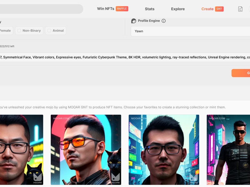Image resolution: width=250 pixels, height=187 pixels.
Task: Click the prompt text field
Action: 125,57
